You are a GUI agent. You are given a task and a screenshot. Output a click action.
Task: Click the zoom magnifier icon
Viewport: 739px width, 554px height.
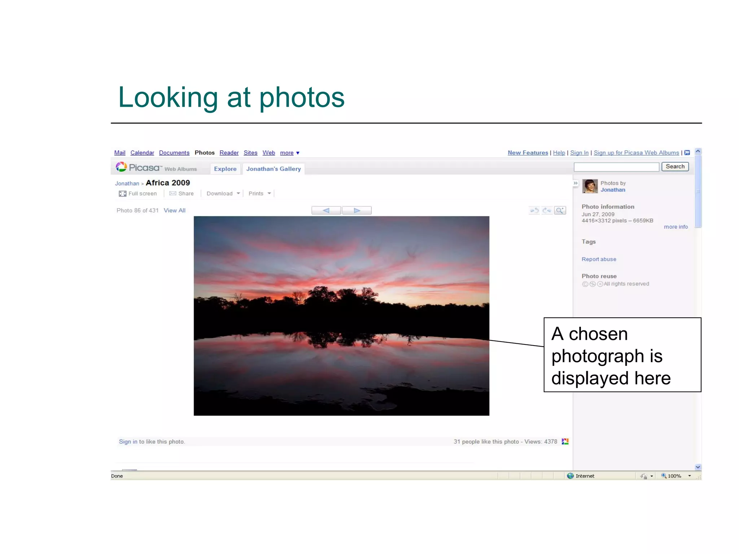point(560,210)
